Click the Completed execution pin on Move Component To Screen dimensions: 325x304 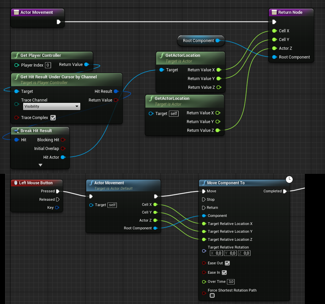coord(285,191)
